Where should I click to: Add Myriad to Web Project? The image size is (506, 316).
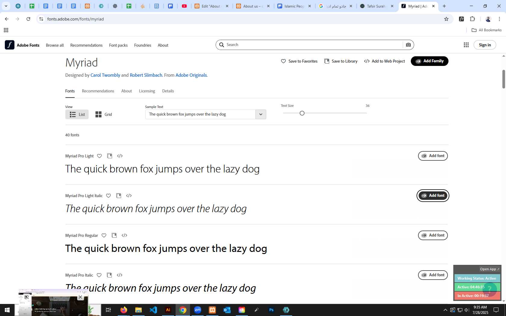pyautogui.click(x=385, y=61)
